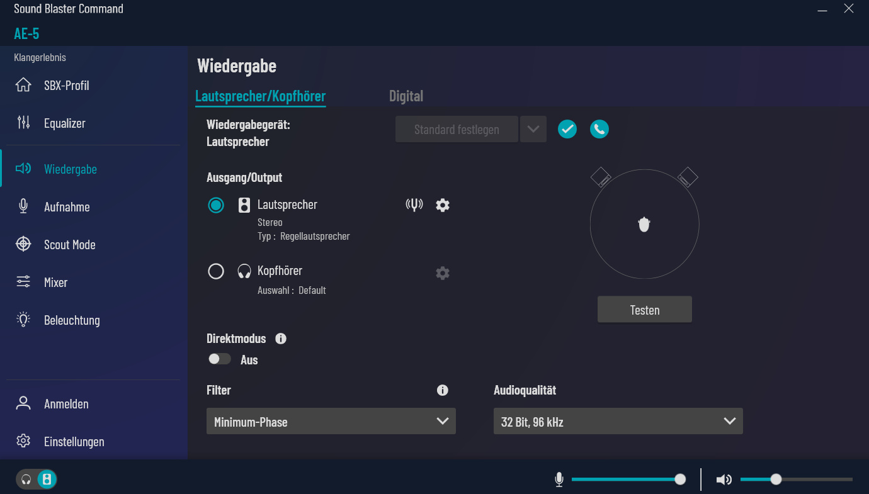This screenshot has width=869, height=494.
Task: Switch to the Digital tab
Action: (406, 96)
